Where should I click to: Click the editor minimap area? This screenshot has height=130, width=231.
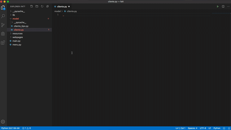pos(221,69)
